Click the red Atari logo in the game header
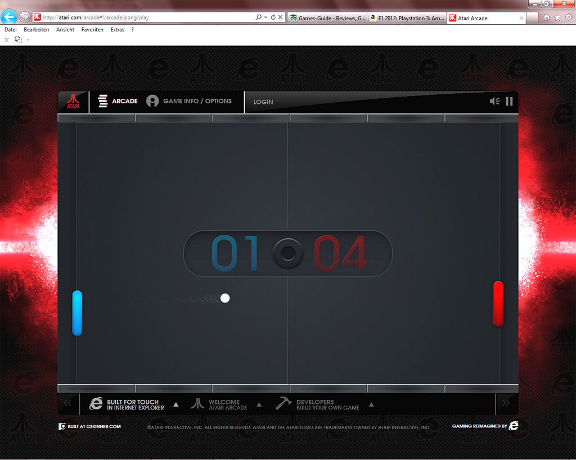576x460 pixels. (73, 102)
